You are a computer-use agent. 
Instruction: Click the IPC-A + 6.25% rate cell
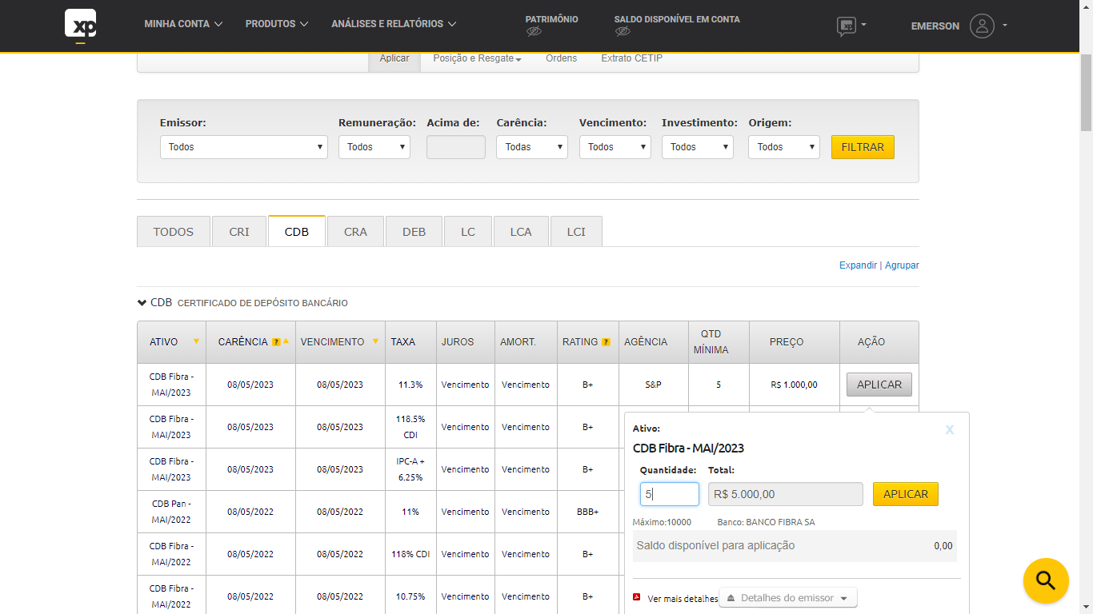pos(410,469)
